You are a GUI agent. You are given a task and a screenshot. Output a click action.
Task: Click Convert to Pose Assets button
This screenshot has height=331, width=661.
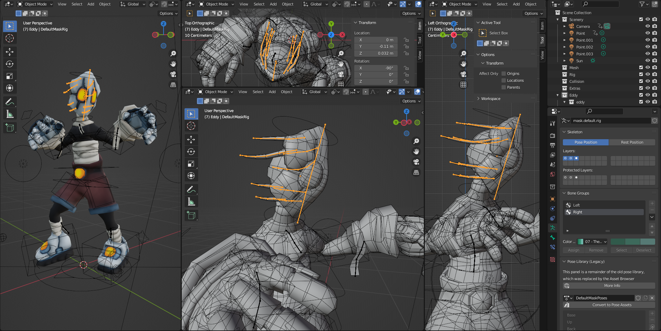tap(612, 305)
